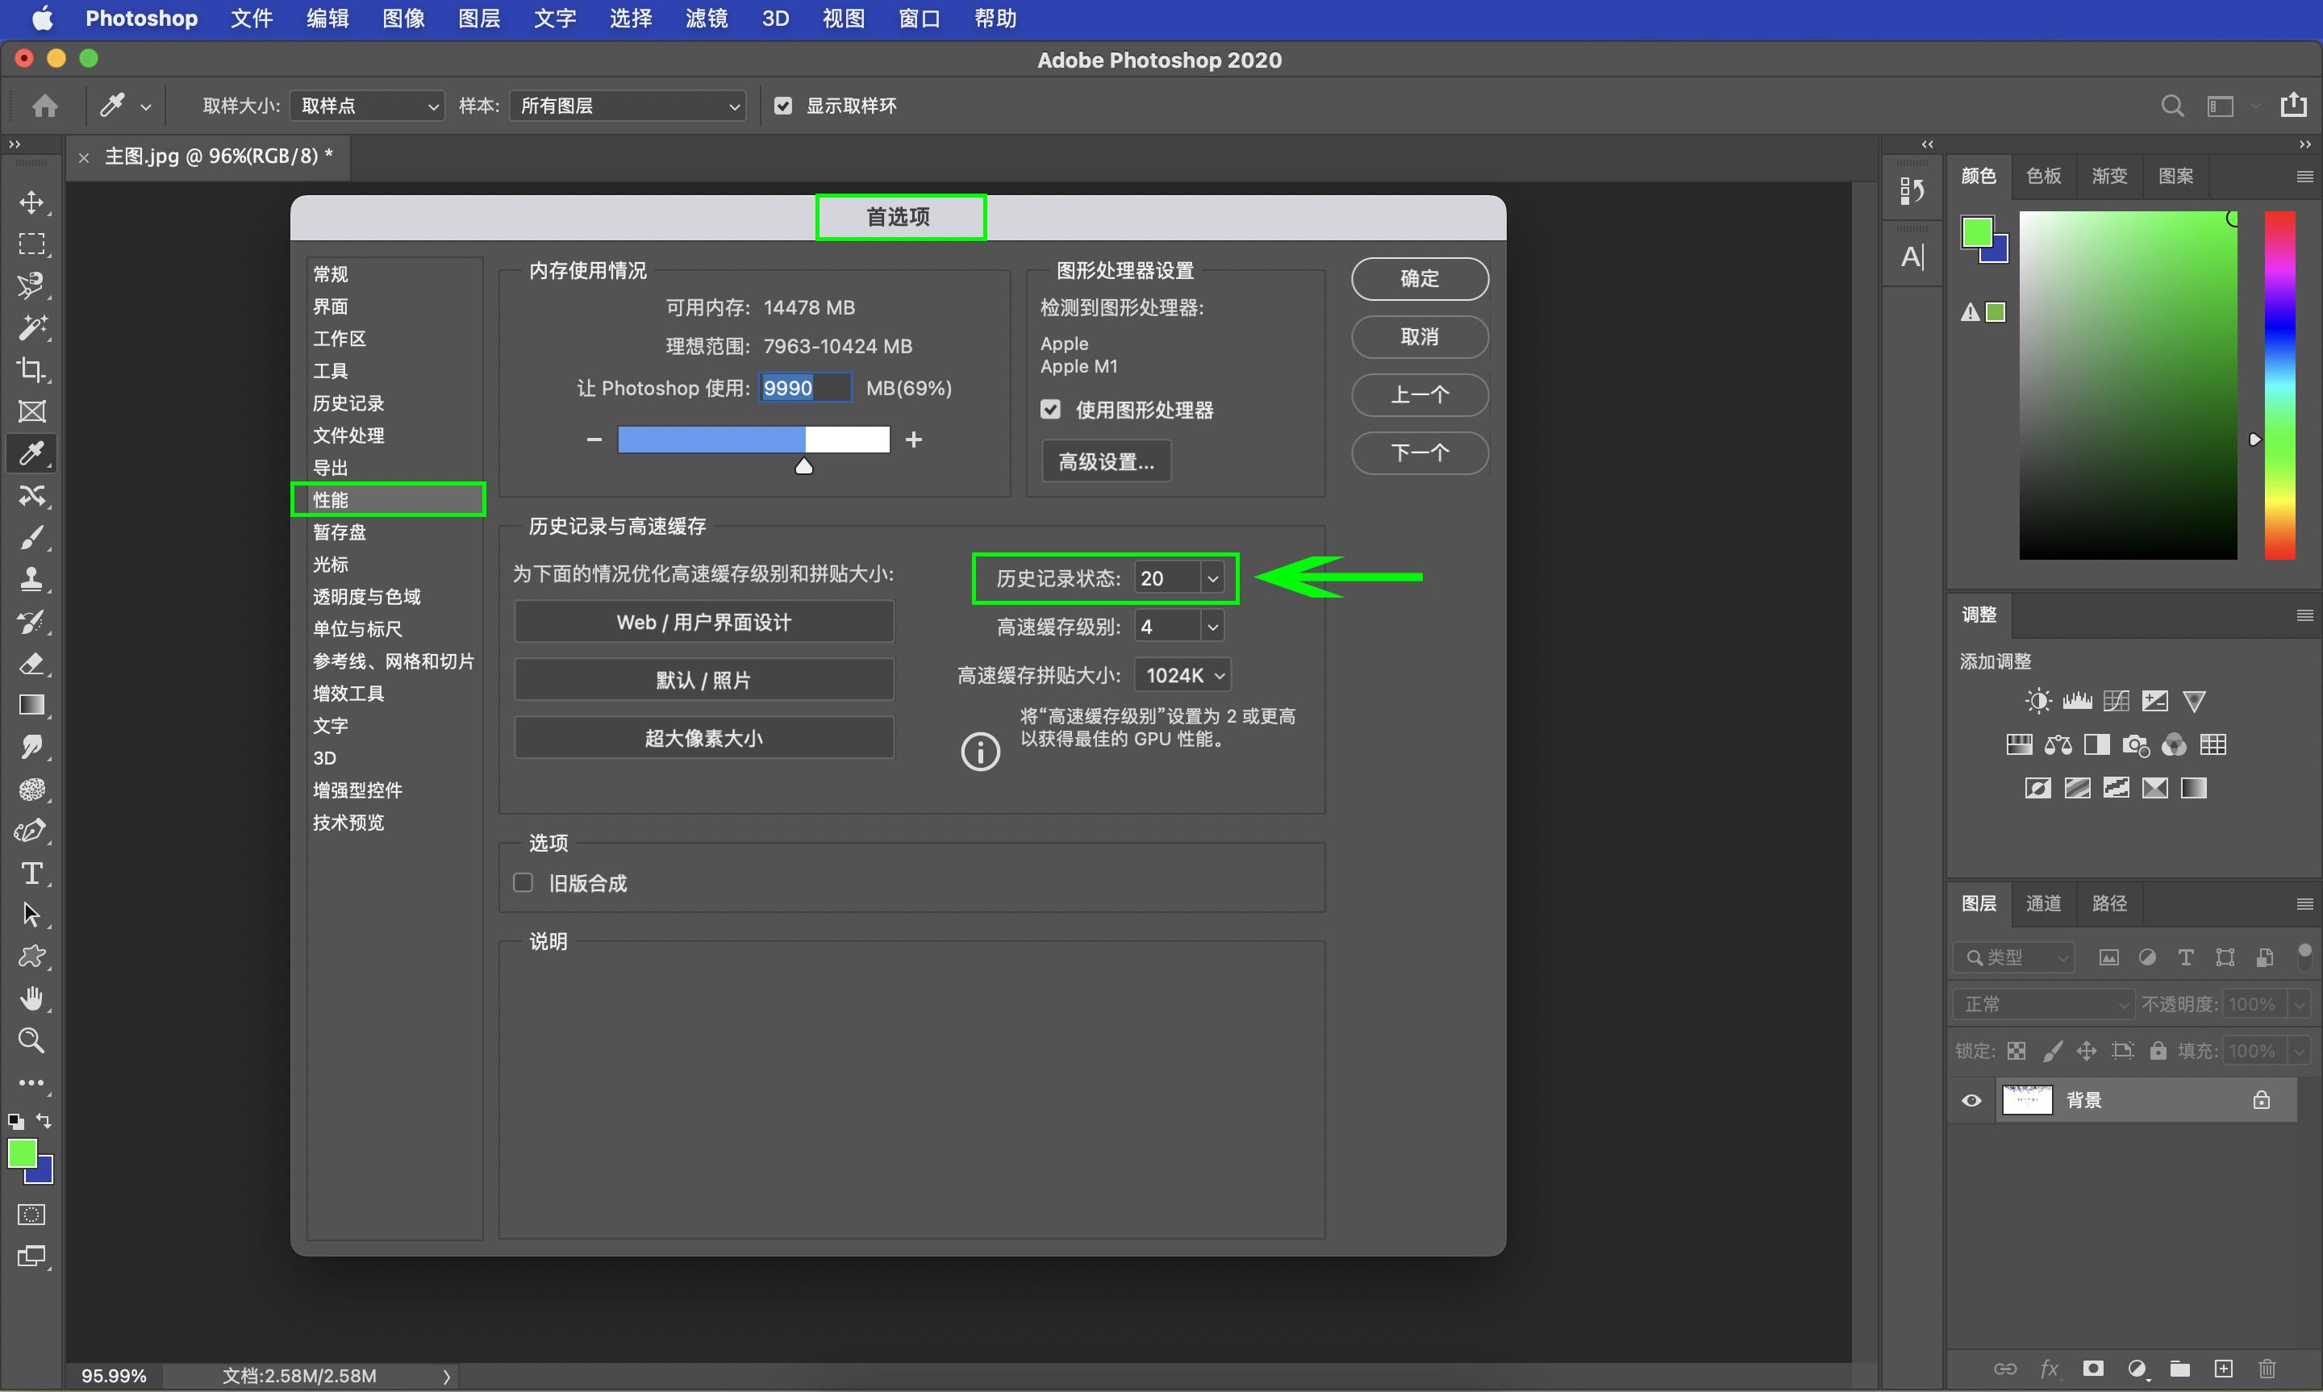2323x1392 pixels.
Task: Toggle 使用图形处理器 checkbox
Action: pos(1050,410)
